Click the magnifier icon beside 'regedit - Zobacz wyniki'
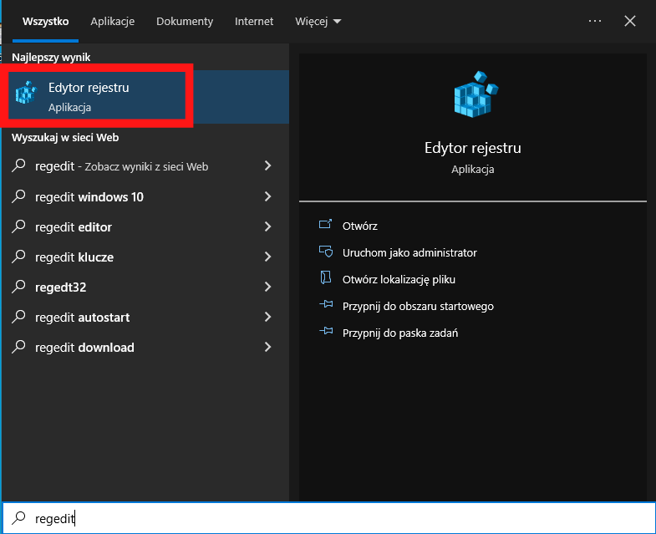The height and width of the screenshot is (534, 656). point(18,165)
